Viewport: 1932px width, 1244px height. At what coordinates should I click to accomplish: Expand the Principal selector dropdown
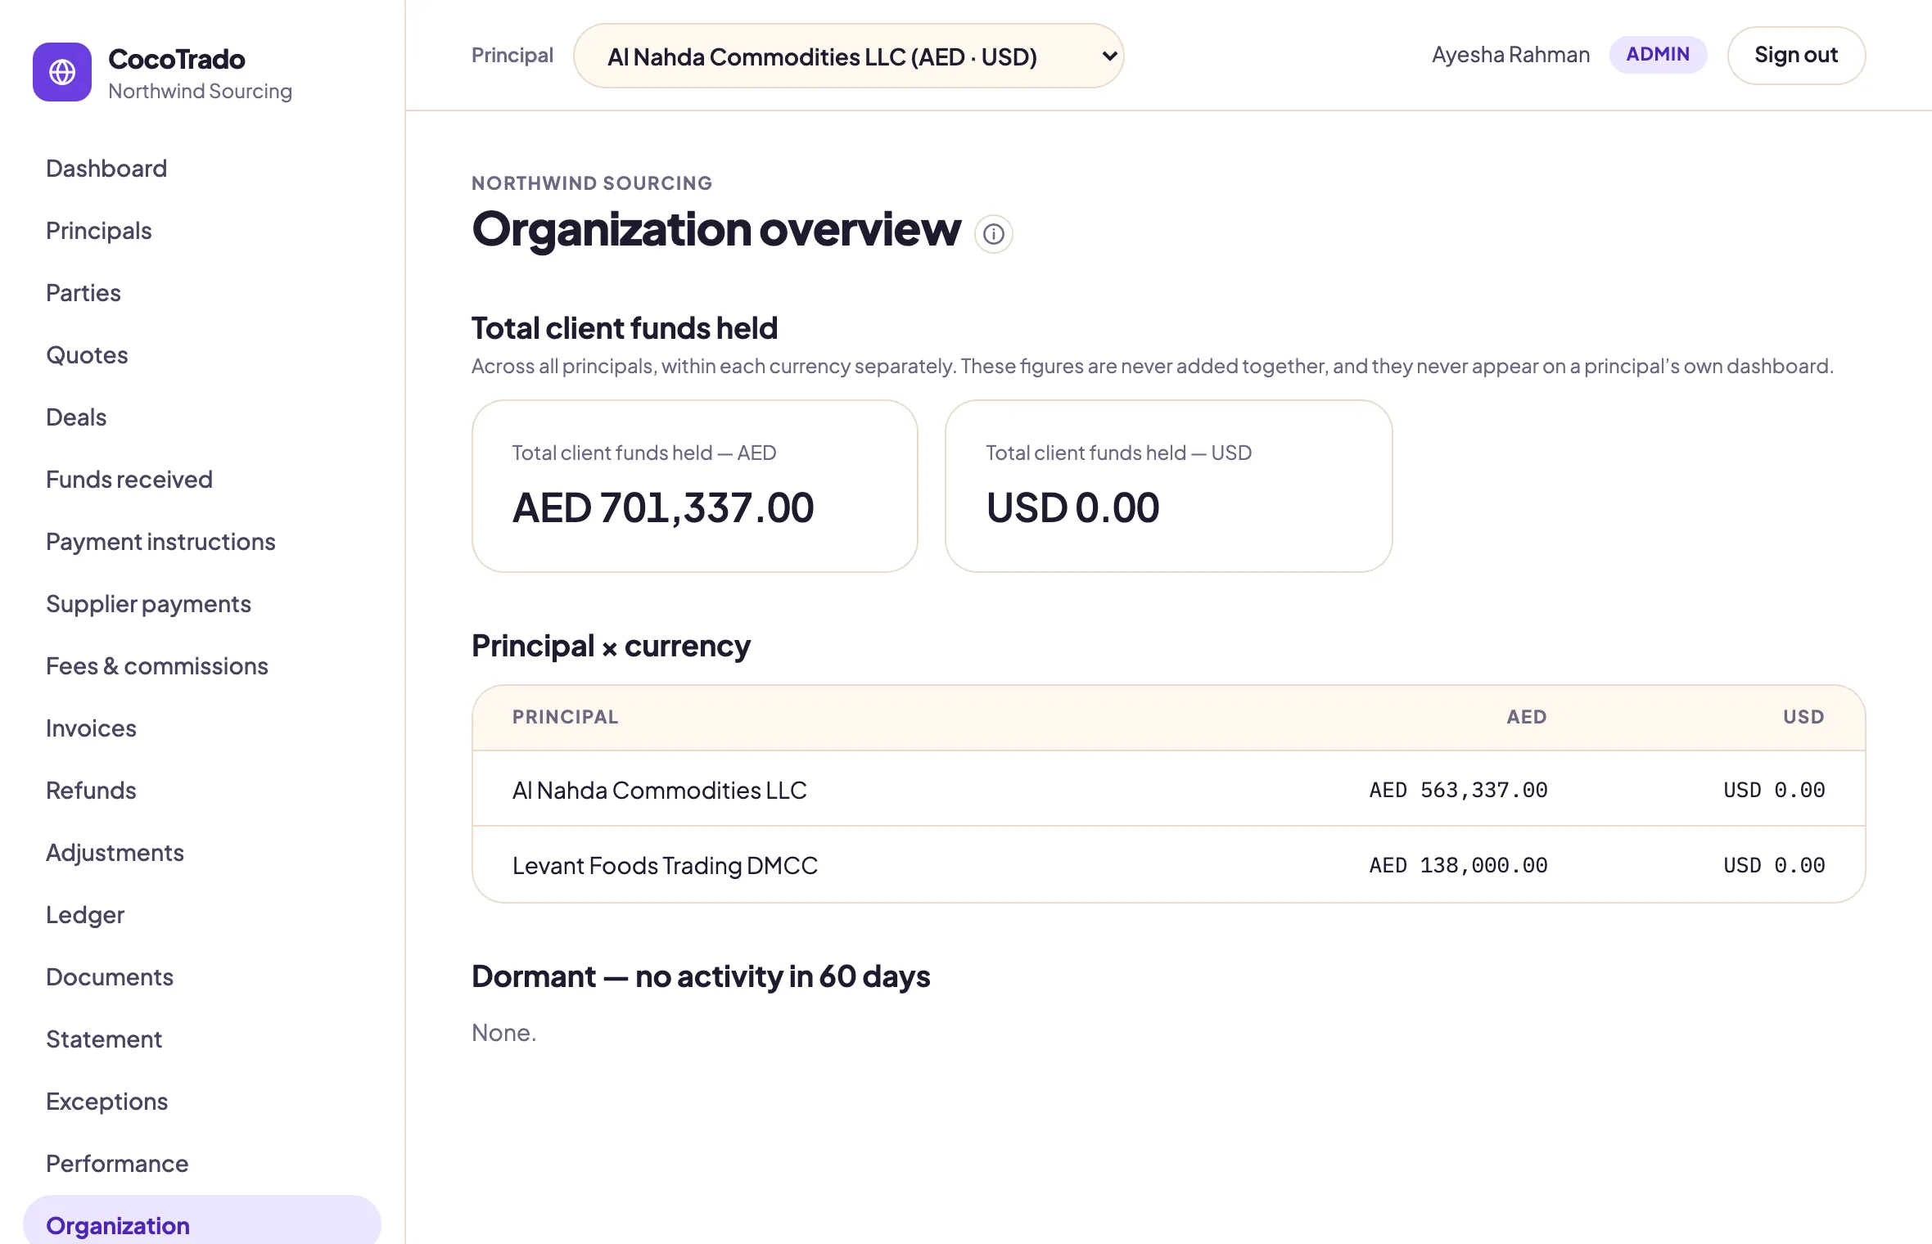coord(848,56)
